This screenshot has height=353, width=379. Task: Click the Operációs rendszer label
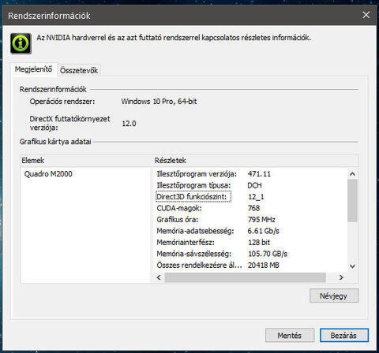[x=62, y=102]
